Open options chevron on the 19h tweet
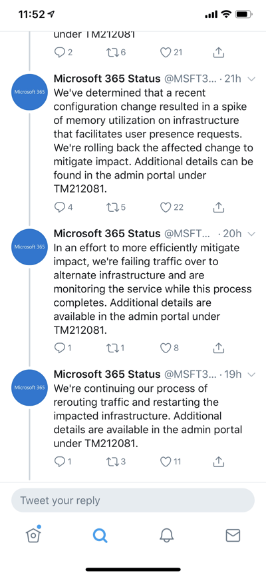The image size is (266, 577). pos(251,374)
